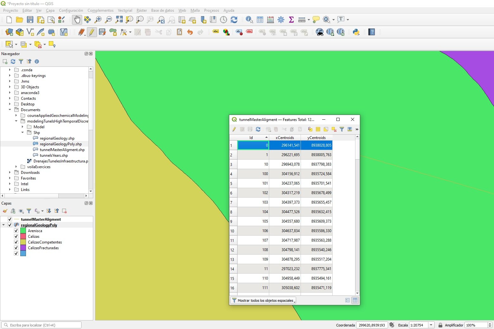
Task: Open the attribute table toolbar icon
Action: point(260,20)
